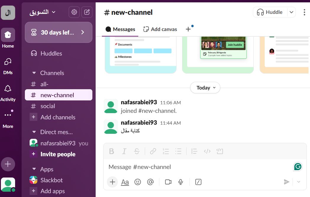Screen dimensions: 310x197
Task: Mention someone with the @ icon
Action: point(150,182)
